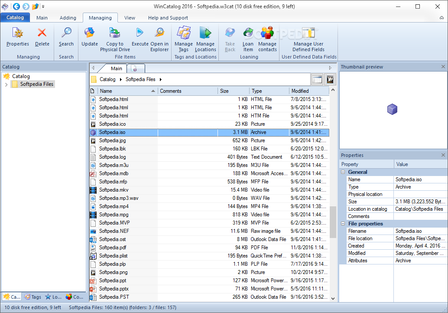
Task: Click the file list scroll-up arrow
Action: tap(333, 90)
